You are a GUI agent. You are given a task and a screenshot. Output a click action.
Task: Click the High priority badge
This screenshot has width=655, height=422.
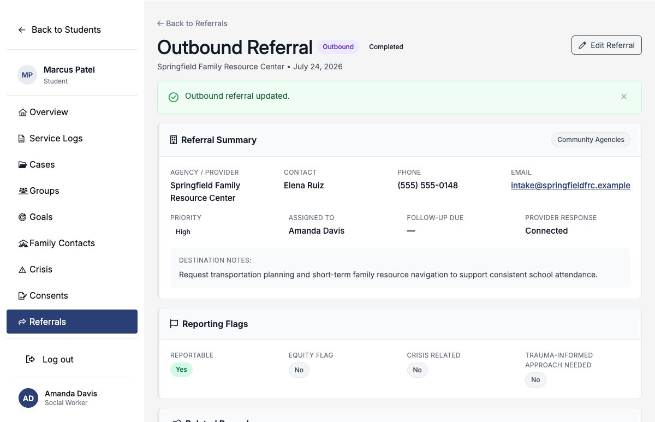[x=183, y=232]
